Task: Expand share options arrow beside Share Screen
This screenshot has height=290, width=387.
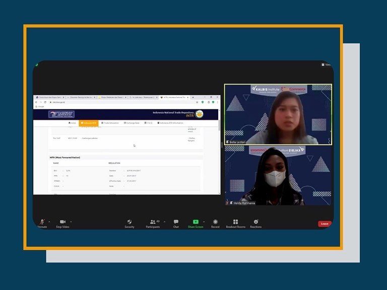Action: (x=204, y=222)
